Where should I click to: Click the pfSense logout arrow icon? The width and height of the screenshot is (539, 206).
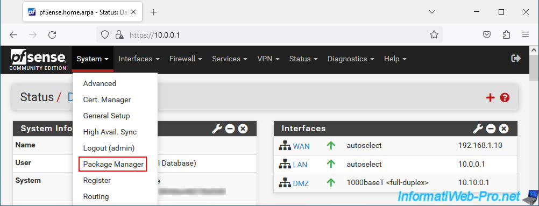click(516, 59)
